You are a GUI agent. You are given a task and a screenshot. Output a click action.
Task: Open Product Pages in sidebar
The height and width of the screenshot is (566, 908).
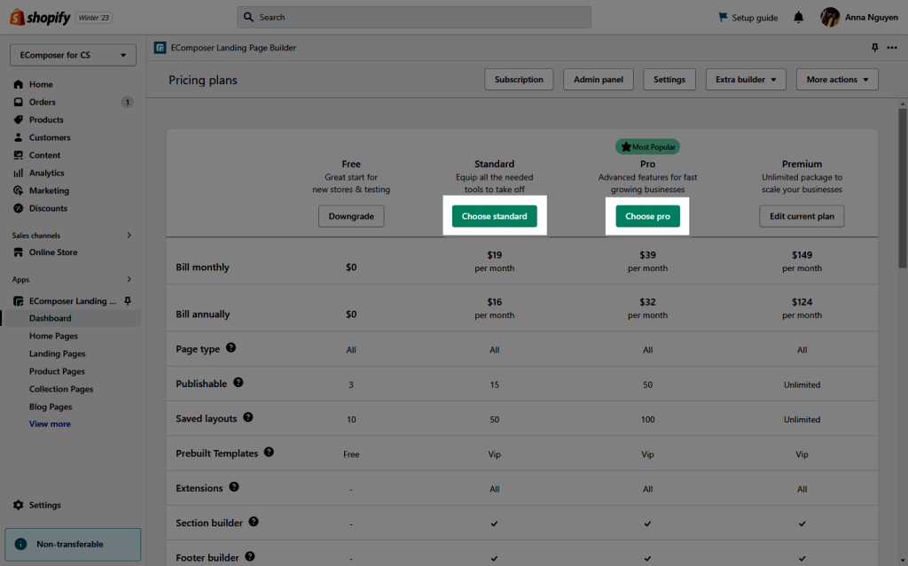tap(57, 371)
